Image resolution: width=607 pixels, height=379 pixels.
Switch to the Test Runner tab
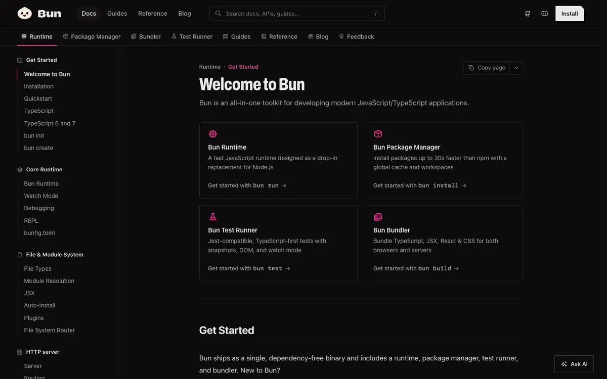coord(192,36)
